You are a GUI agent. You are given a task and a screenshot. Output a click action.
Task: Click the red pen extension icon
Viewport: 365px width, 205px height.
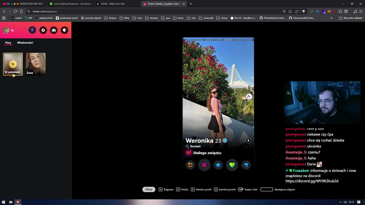(x=334, y=11)
